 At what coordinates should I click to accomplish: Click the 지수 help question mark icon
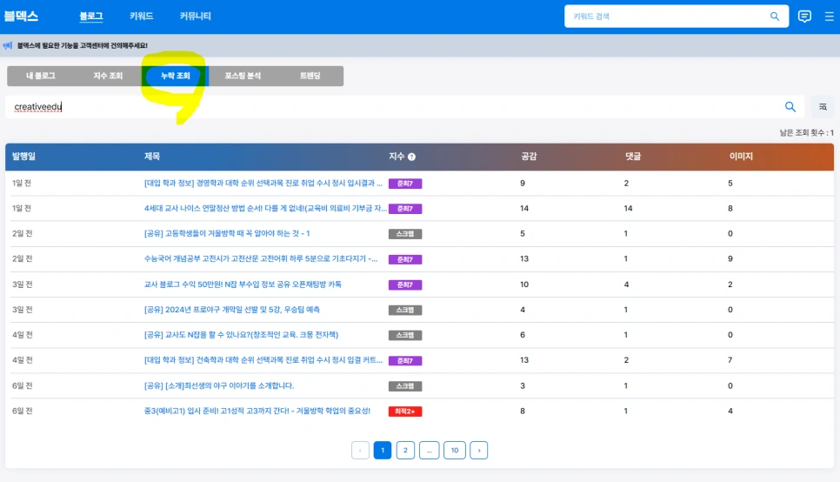pyautogui.click(x=411, y=157)
